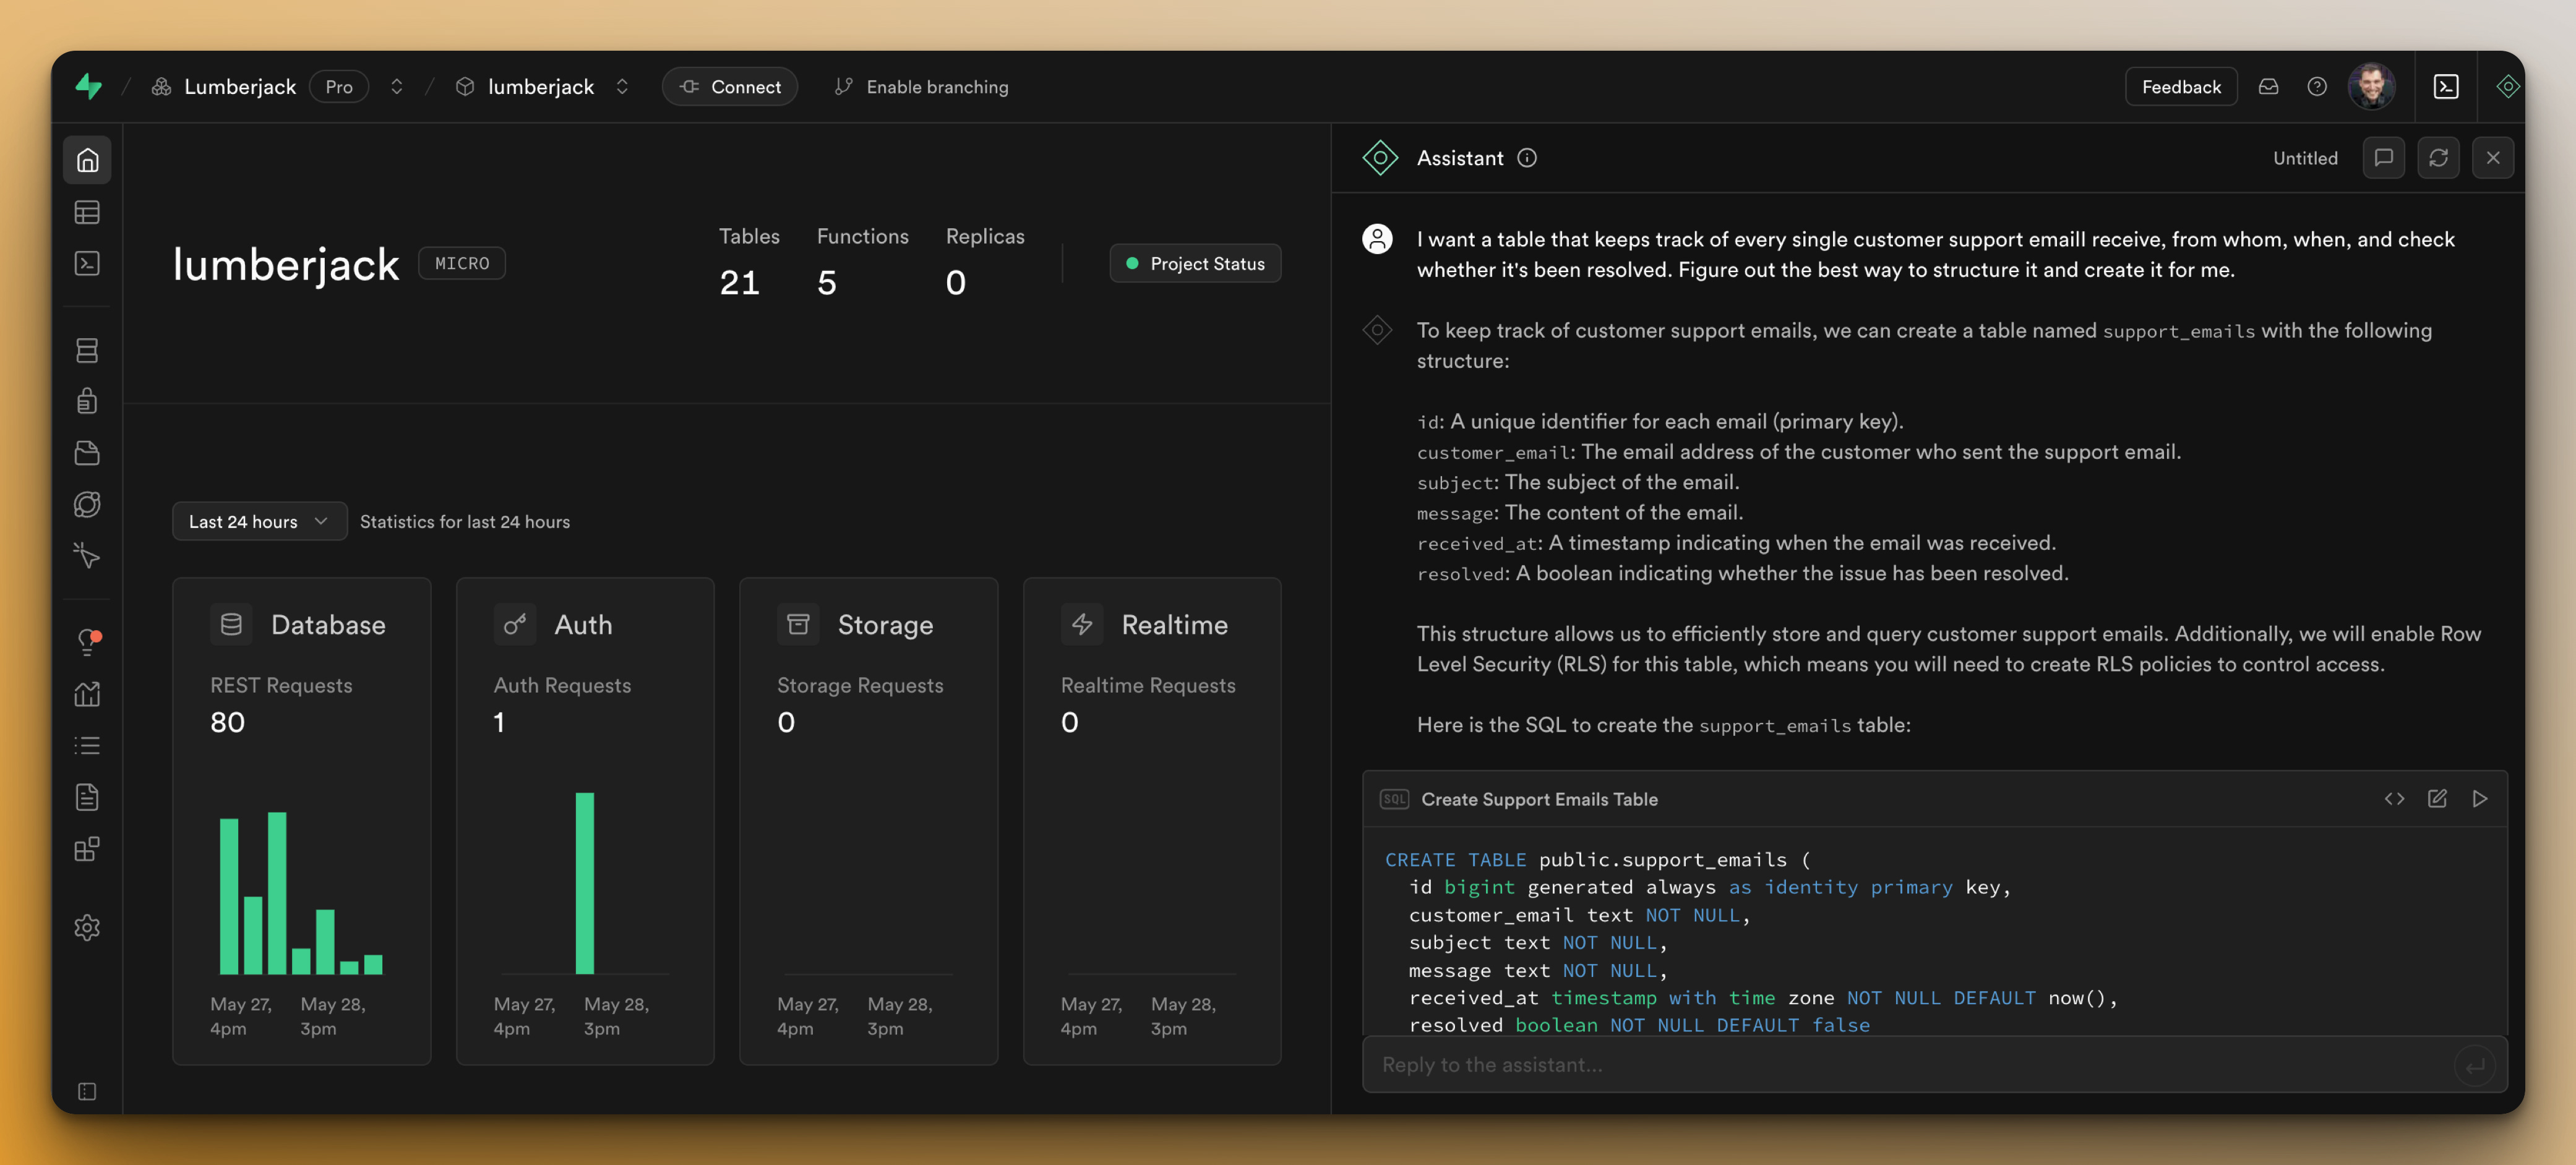
Task: Run the Create Support Emails Table query
Action: pos(2479,798)
